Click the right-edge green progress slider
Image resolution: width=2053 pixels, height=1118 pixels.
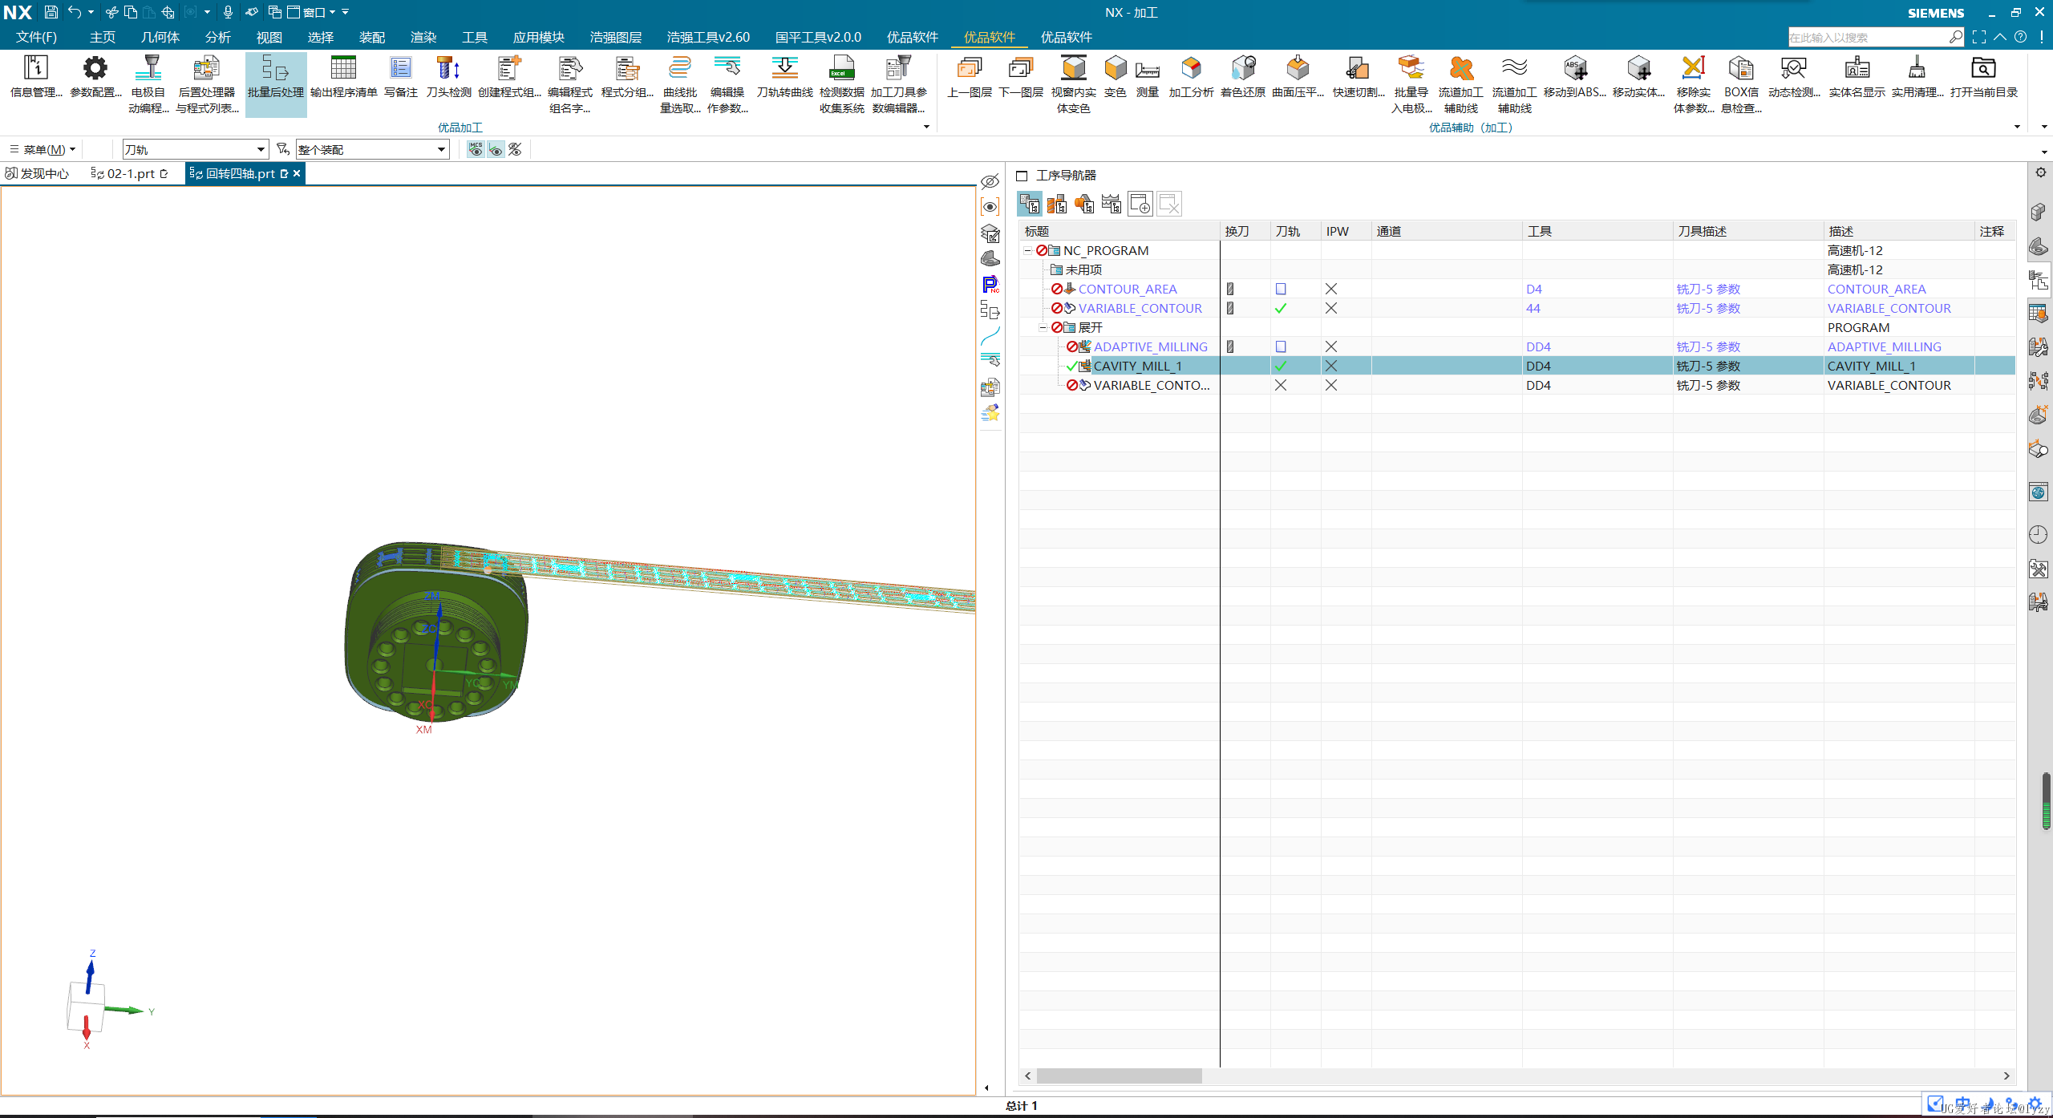[2046, 801]
